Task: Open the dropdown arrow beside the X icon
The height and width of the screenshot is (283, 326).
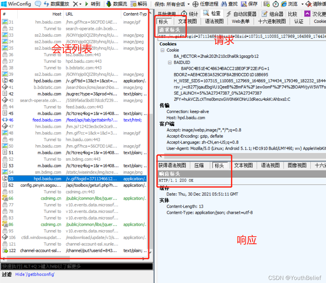Action: point(80,4)
